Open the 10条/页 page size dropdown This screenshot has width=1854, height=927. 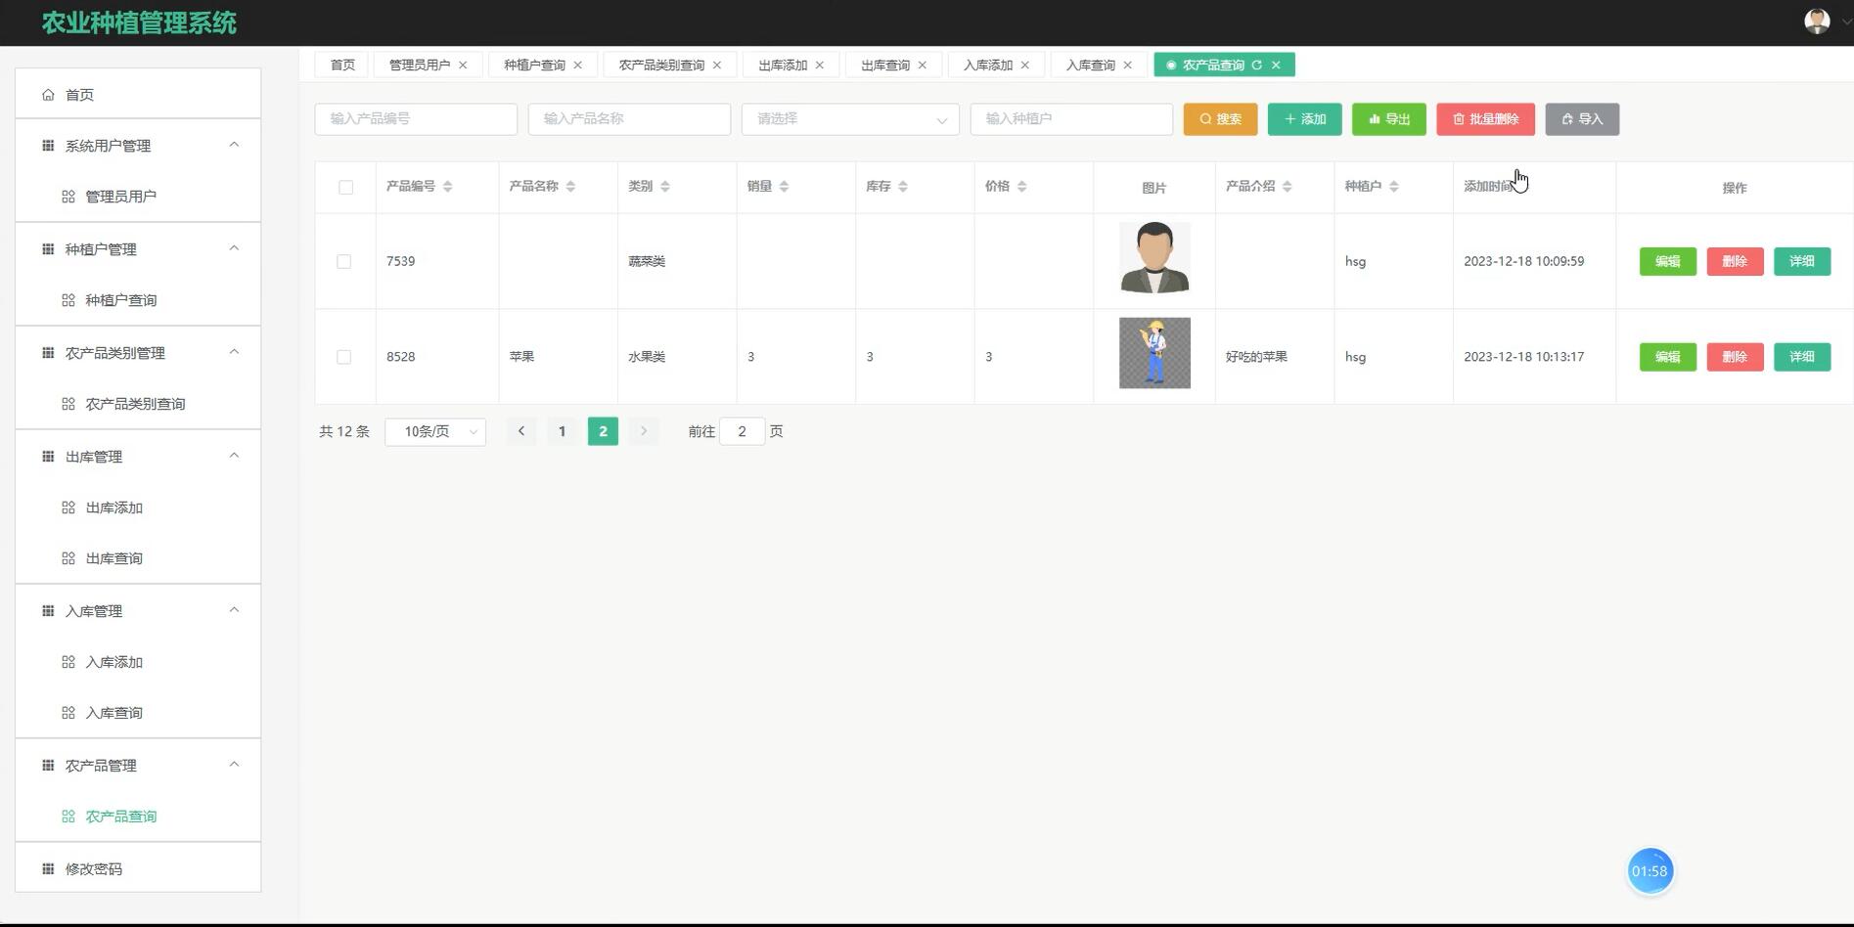coord(434,430)
